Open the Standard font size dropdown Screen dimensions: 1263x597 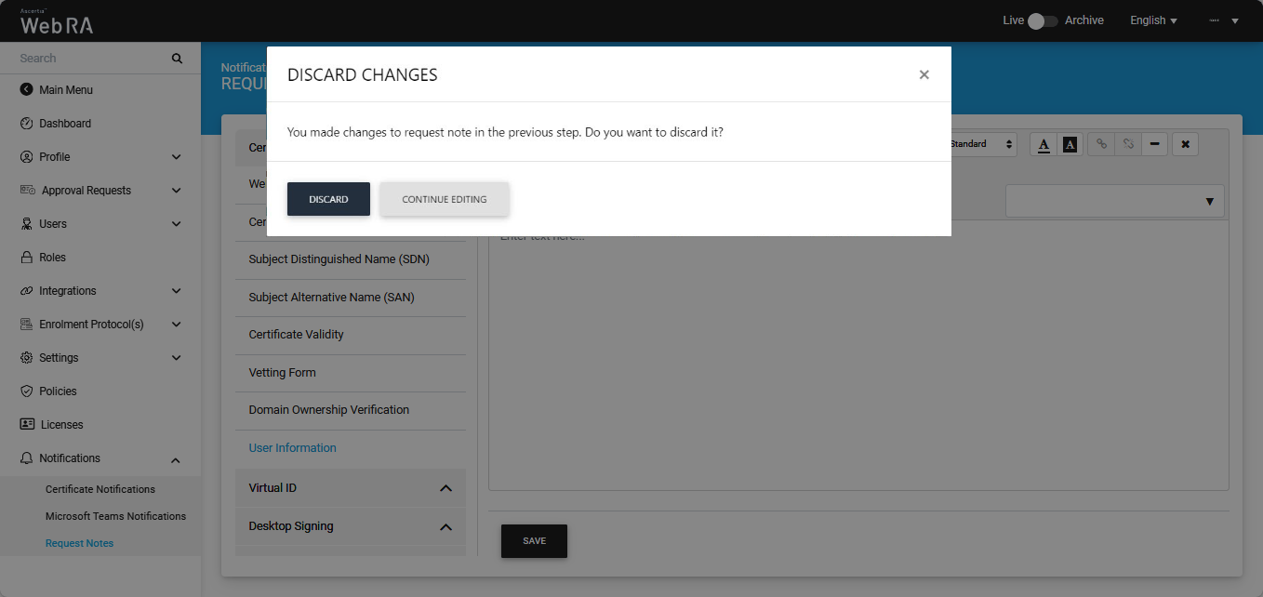click(x=981, y=144)
